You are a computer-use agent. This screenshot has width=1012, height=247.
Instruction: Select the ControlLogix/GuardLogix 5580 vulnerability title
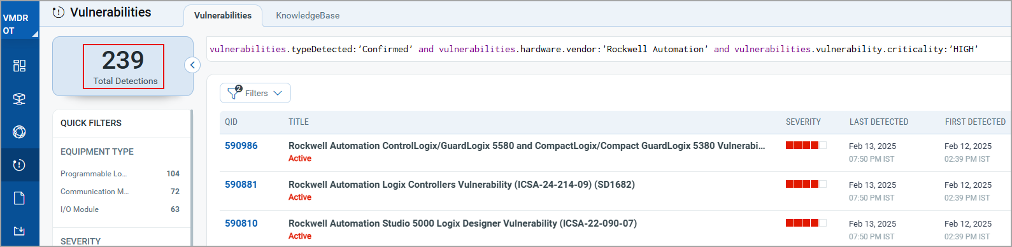coord(527,146)
